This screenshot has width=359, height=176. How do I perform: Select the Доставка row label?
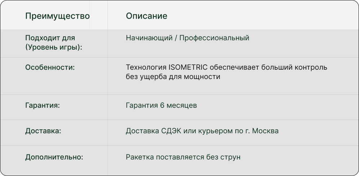[x=43, y=131]
